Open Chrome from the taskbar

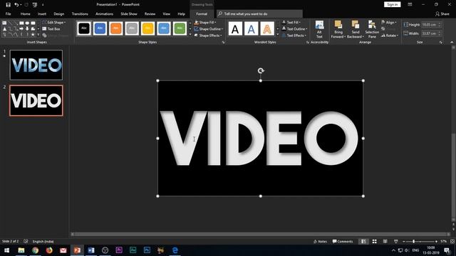(x=35, y=250)
